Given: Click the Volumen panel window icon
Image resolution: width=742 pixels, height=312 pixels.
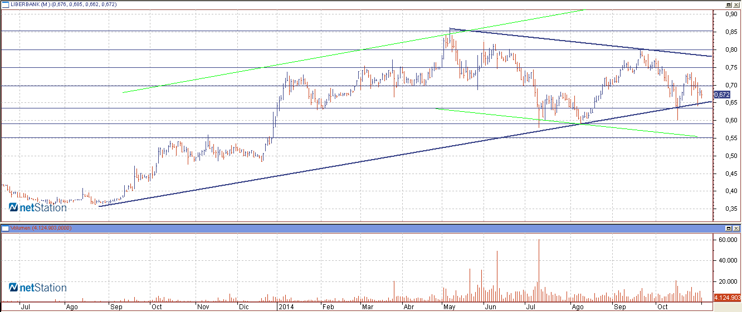Looking at the screenshot, I should pos(6,228).
